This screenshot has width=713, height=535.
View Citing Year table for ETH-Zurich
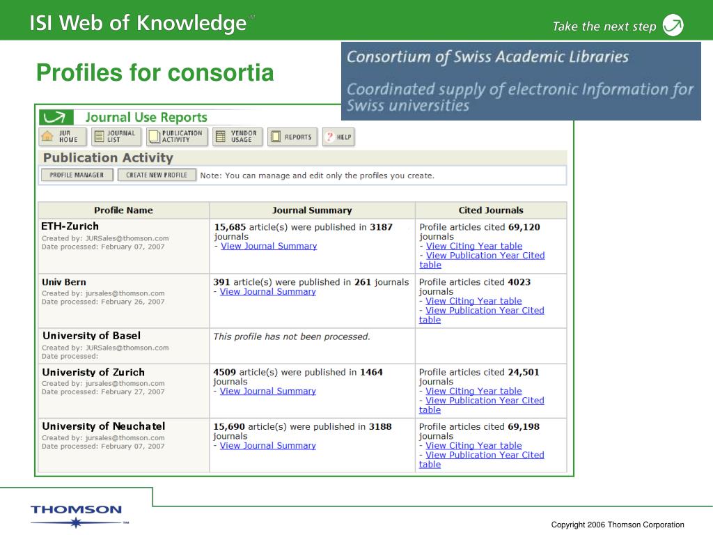click(473, 246)
